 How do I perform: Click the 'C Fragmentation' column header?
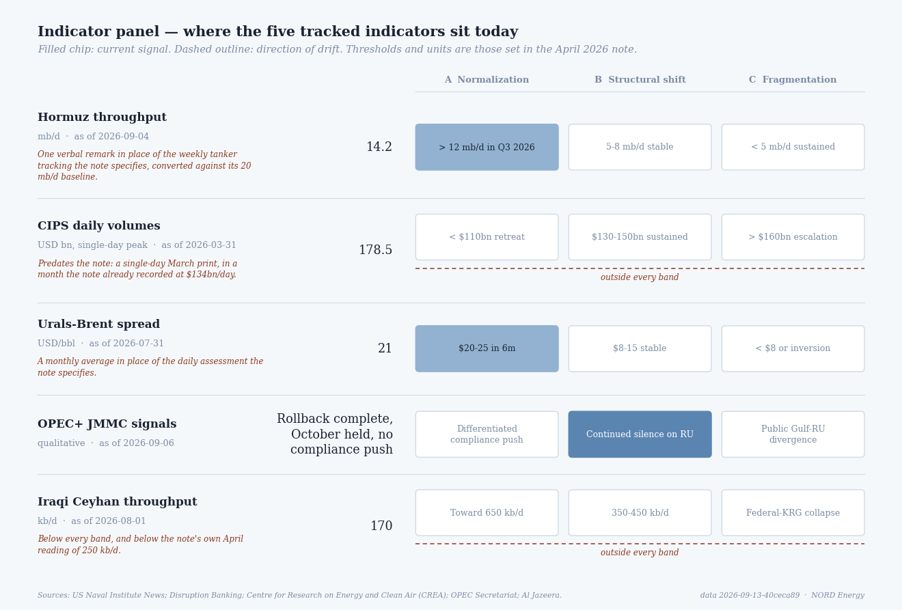[x=793, y=80]
